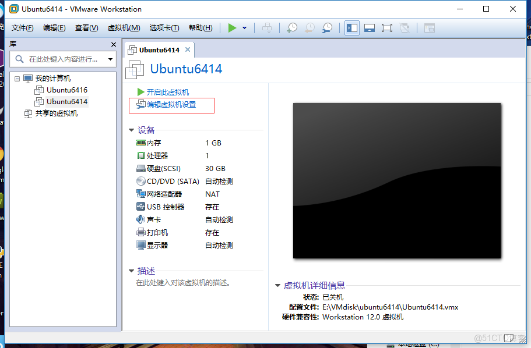The image size is (531, 348).
Task: Toggle the library panel visibility icon
Action: click(352, 27)
